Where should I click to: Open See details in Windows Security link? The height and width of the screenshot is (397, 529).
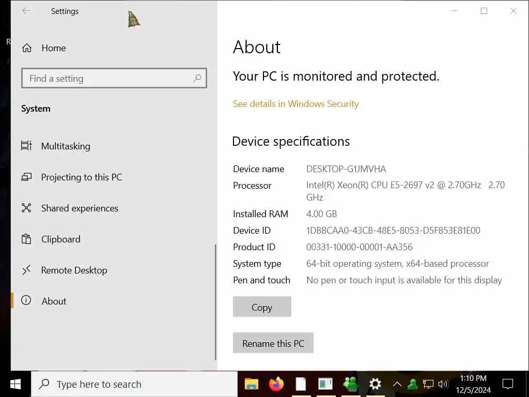295,104
